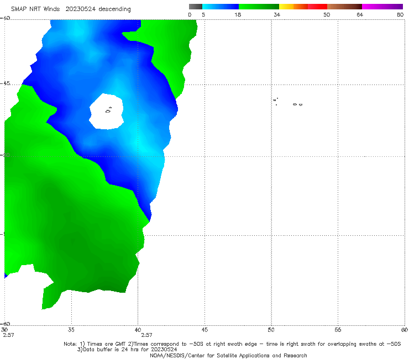Click the colorbar label "80"
The image size is (409, 359).
coord(400,14)
